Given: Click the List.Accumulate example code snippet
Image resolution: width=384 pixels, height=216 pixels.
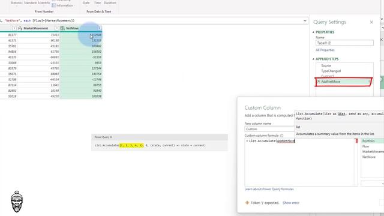Looking at the screenshot, I should (x=150, y=145).
